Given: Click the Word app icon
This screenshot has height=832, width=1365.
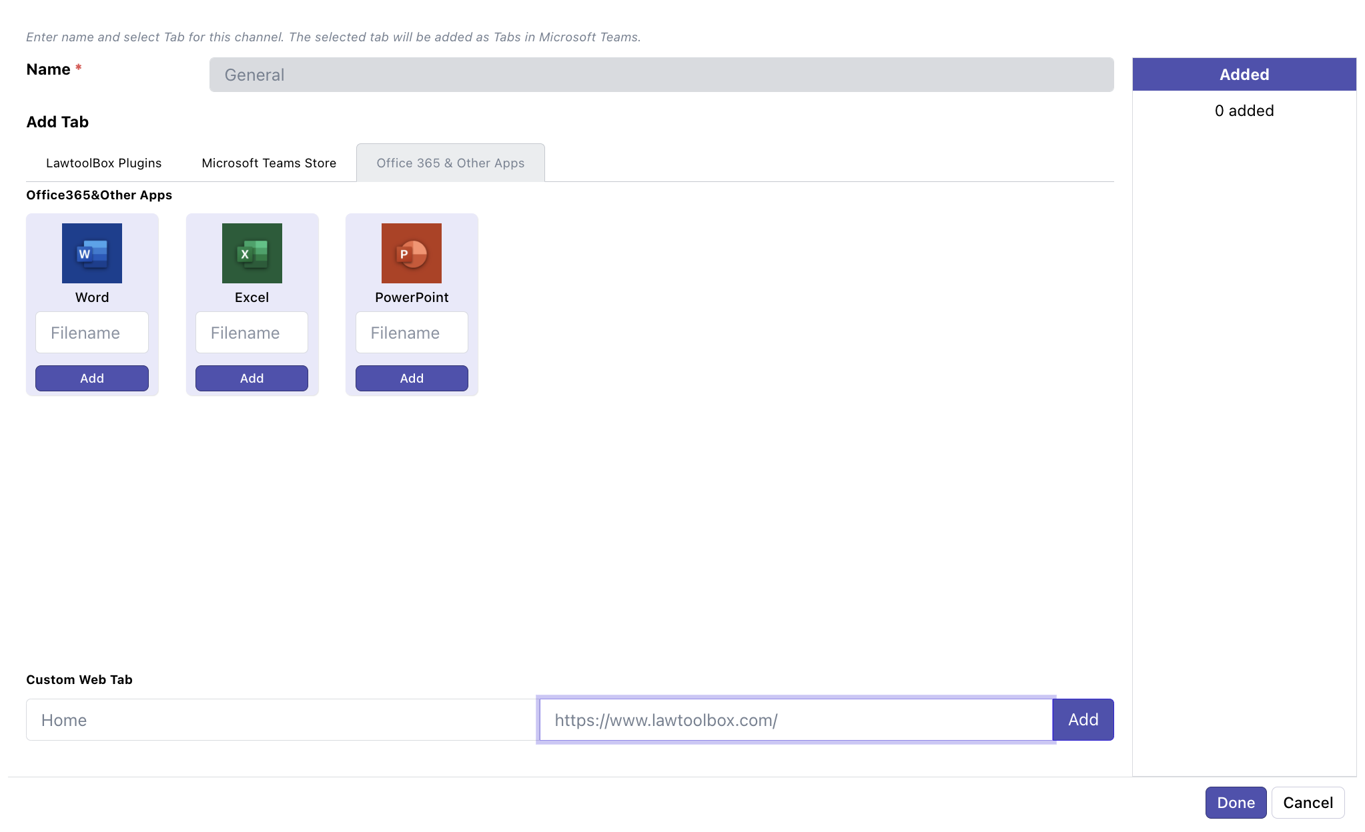Looking at the screenshot, I should tap(92, 253).
